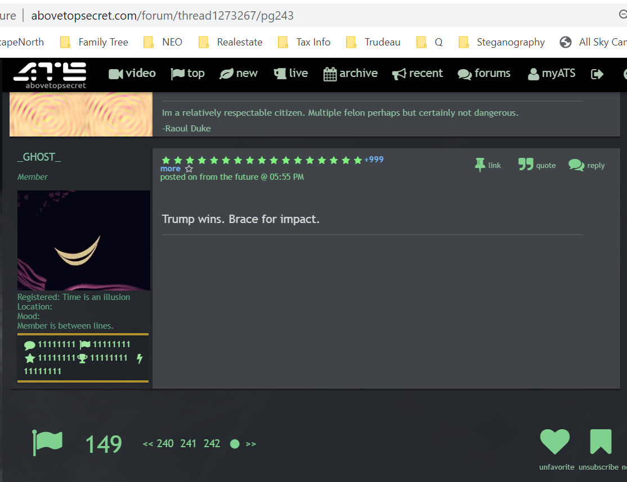Toggle the hollow star next to more

pyautogui.click(x=189, y=169)
